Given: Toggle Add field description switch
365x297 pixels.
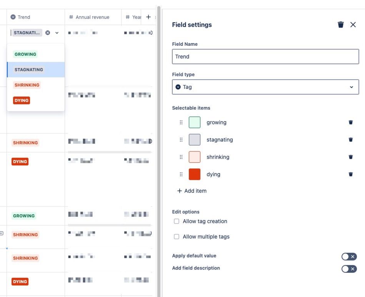Looking at the screenshot, I should 349,269.
